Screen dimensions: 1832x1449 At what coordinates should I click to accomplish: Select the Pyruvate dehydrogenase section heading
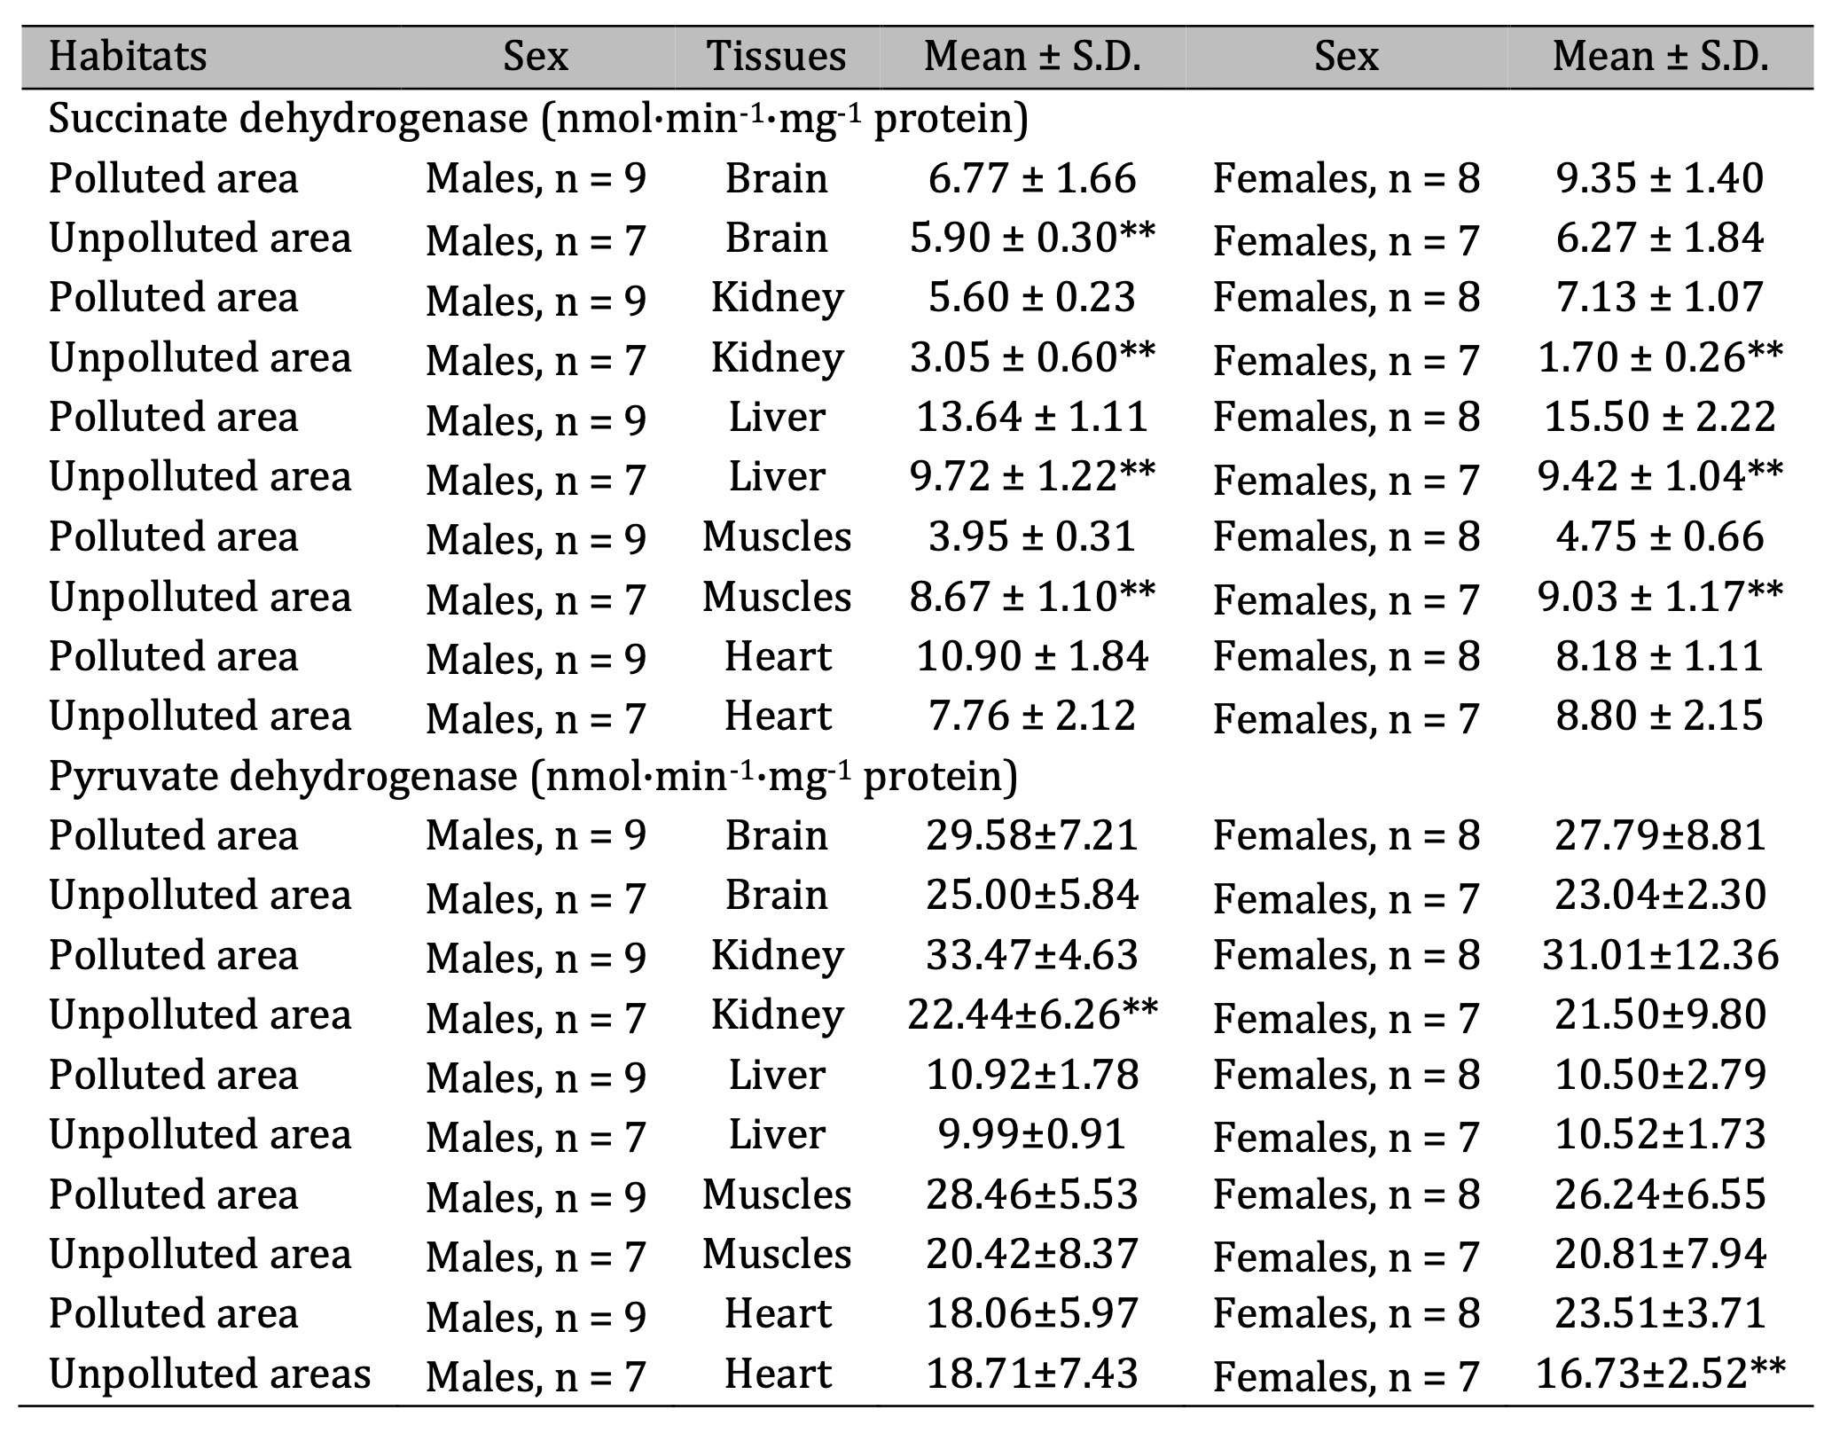point(533,776)
